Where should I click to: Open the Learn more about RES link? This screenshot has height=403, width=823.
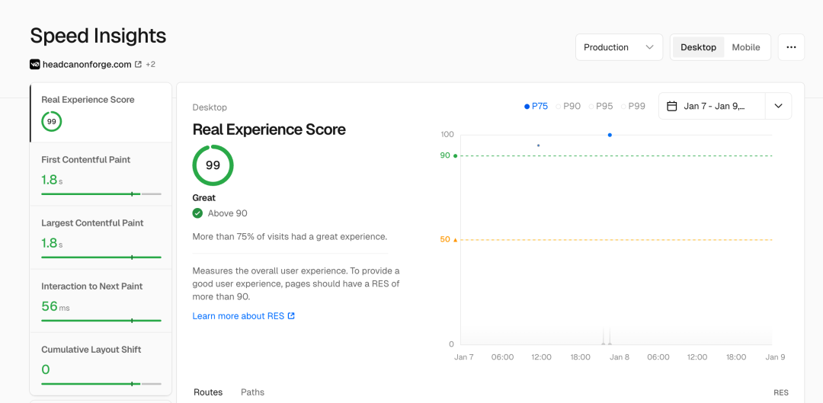click(x=238, y=316)
